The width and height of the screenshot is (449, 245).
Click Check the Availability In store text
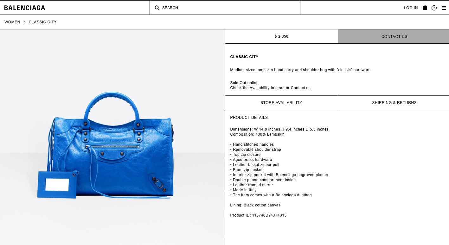pyautogui.click(x=257, y=88)
